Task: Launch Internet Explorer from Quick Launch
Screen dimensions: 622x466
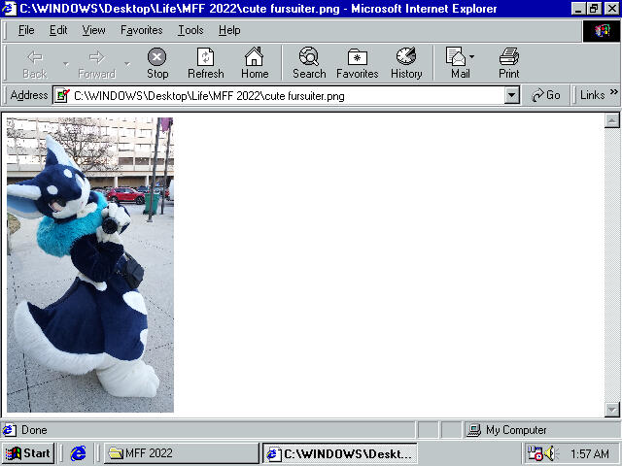Action: pyautogui.click(x=79, y=453)
